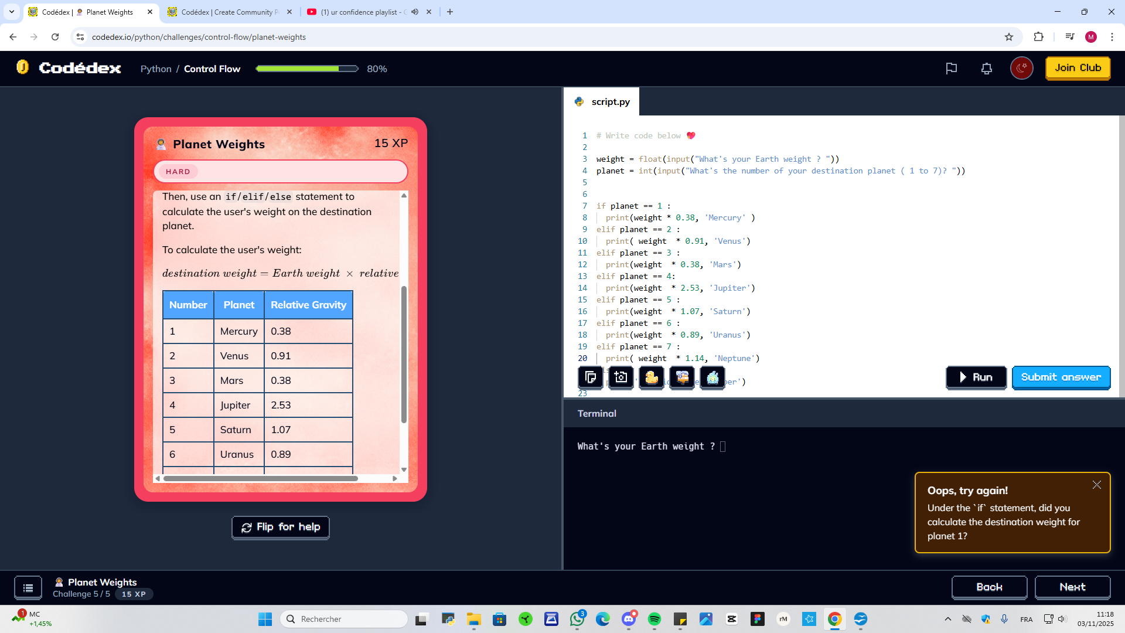1125x633 pixels.
Task: Click the Join Club button
Action: pyautogui.click(x=1078, y=68)
